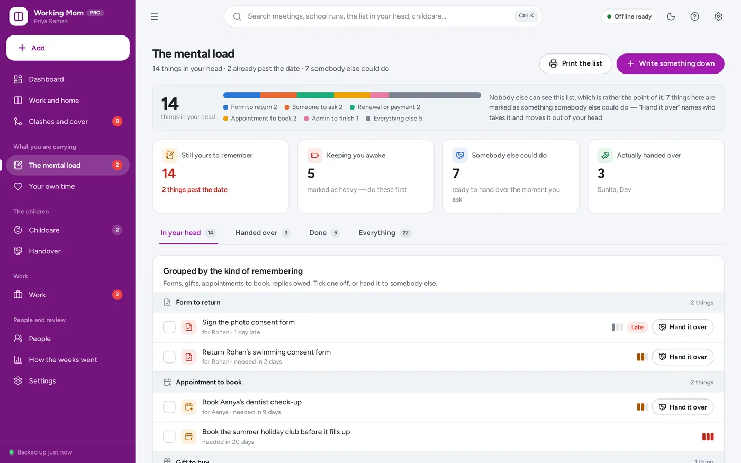Viewport: 741px width, 463px height.
Task: Collapse the Appointment to book group header
Action: click(x=438, y=382)
